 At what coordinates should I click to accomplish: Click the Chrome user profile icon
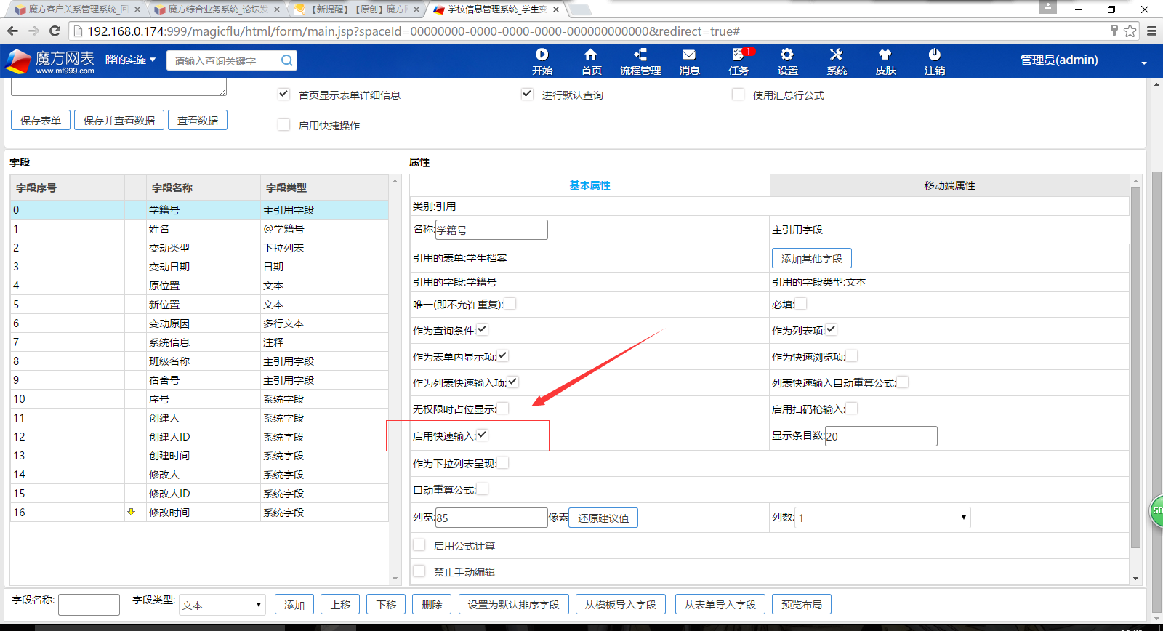pos(1047,7)
